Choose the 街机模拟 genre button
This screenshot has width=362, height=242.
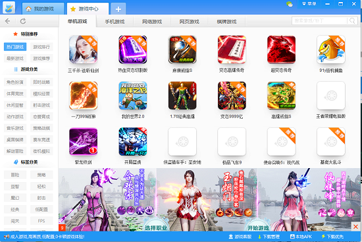[41, 151]
